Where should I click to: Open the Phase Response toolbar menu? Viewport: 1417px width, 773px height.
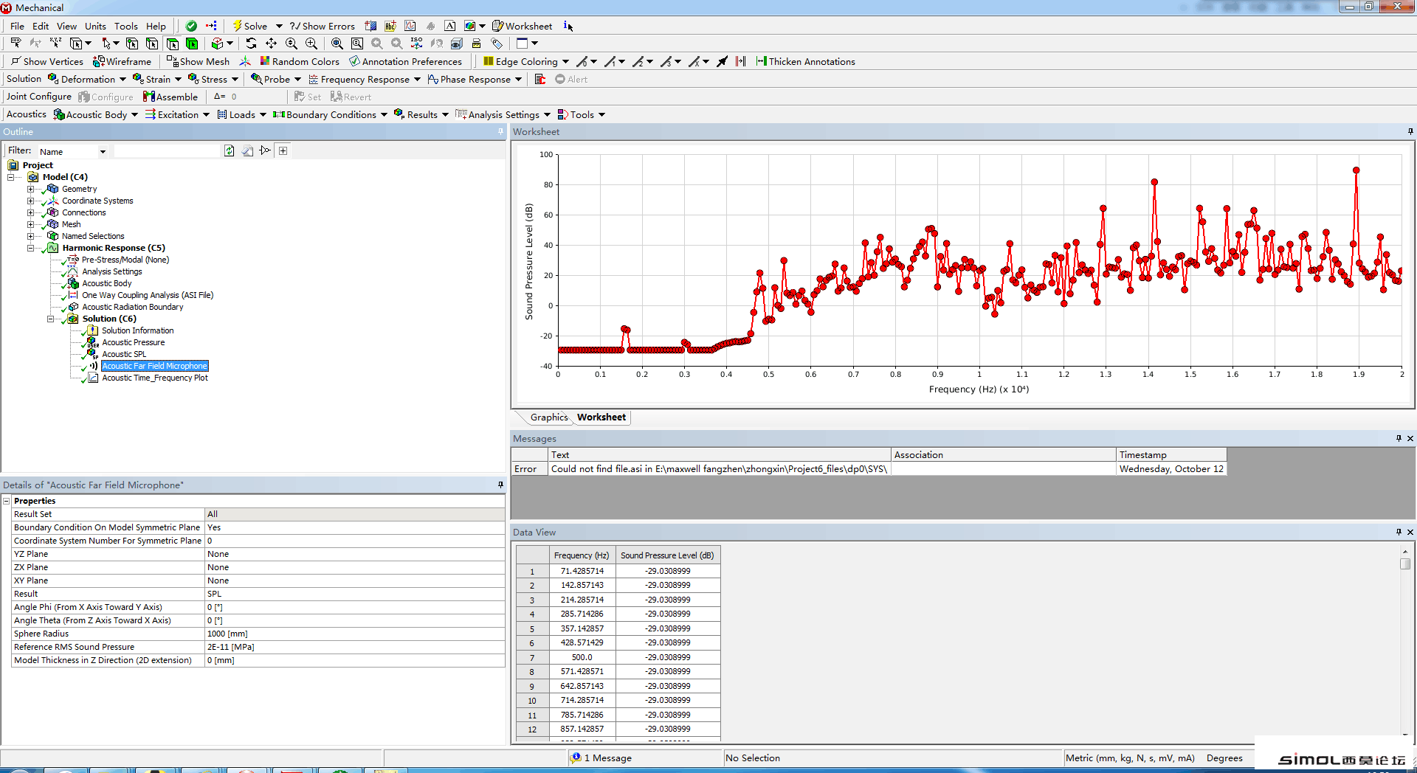(x=475, y=79)
